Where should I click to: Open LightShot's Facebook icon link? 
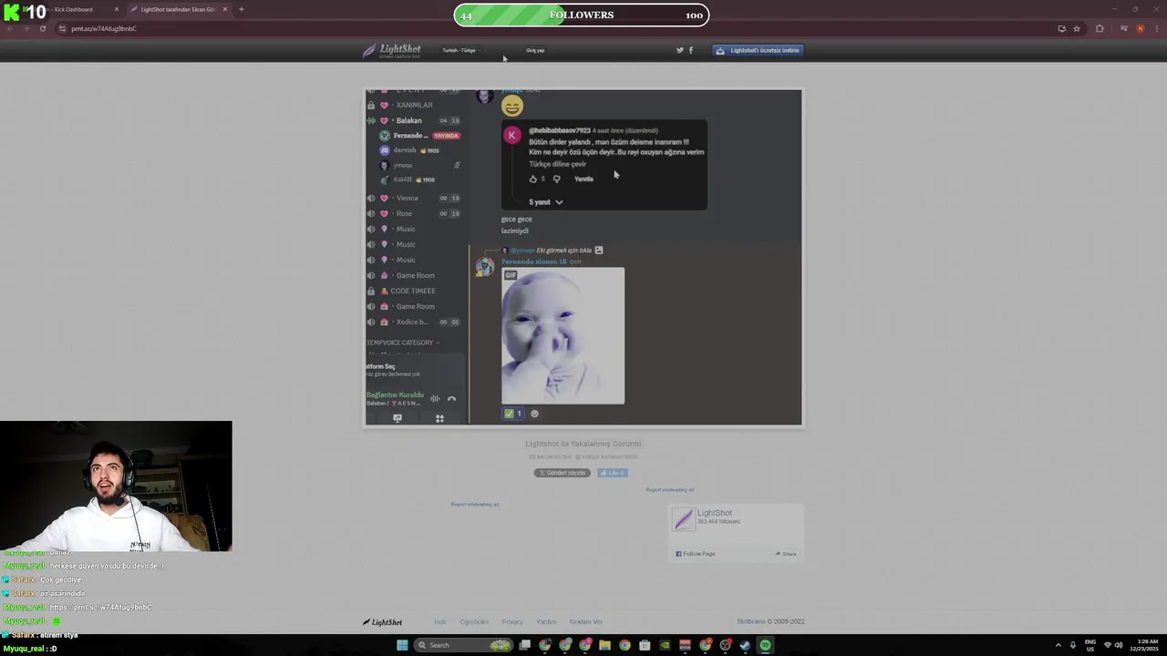click(691, 50)
